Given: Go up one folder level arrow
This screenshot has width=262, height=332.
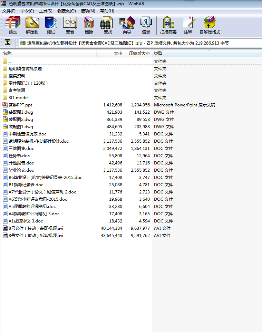Looking at the screenshot, I should 8,42.
